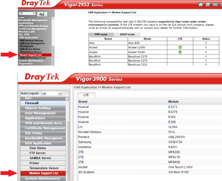Image resolution: width=222 pixels, height=181 pixels.
Task: Open System Maintenance in Vigor3900 sidebar
Action: tap(43, 178)
